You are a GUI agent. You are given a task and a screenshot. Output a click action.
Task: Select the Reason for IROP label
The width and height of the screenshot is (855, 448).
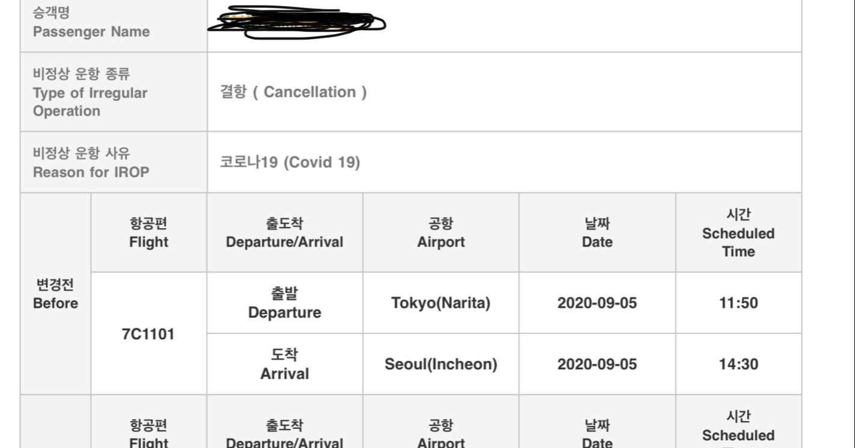(91, 162)
